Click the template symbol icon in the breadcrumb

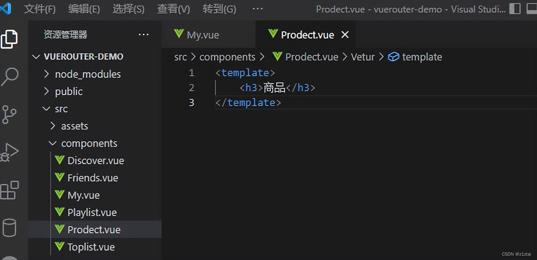pos(393,57)
